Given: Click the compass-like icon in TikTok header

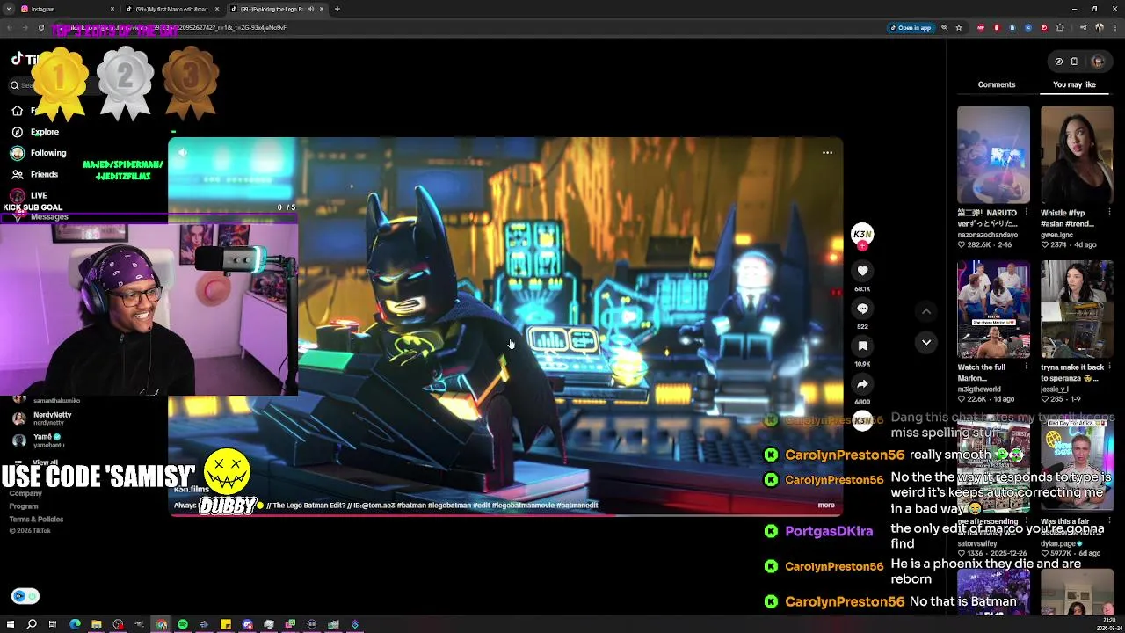Looking at the screenshot, I should [x=1059, y=62].
